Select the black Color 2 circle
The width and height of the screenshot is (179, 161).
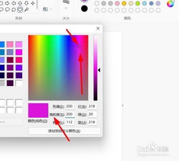click(x=84, y=9)
